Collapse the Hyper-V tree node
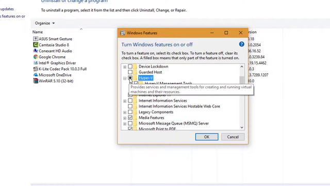This screenshot has width=330, height=186. tap(125, 79)
